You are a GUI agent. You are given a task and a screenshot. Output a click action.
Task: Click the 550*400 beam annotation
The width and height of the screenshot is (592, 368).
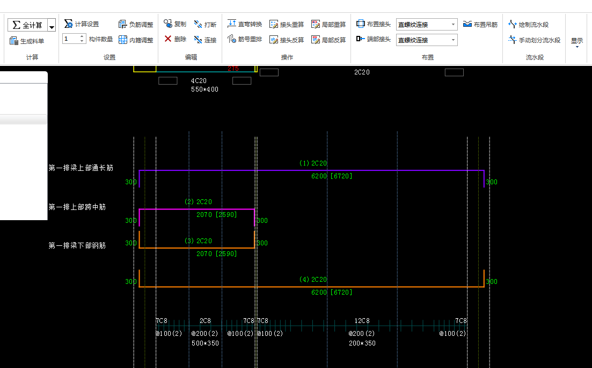pos(204,89)
